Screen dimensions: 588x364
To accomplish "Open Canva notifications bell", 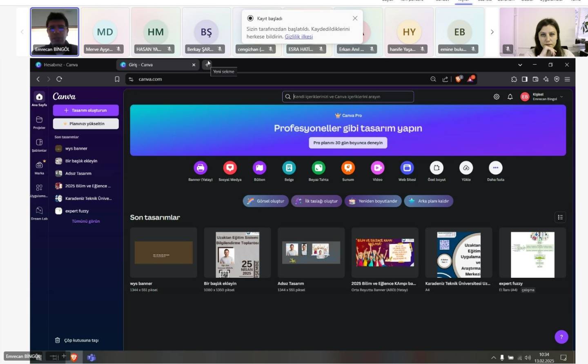I will point(510,97).
